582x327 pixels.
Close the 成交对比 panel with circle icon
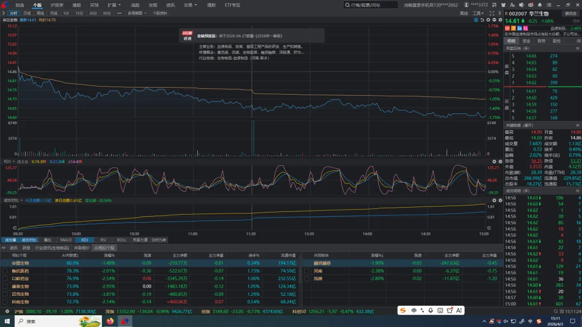pyautogui.click(x=494, y=201)
